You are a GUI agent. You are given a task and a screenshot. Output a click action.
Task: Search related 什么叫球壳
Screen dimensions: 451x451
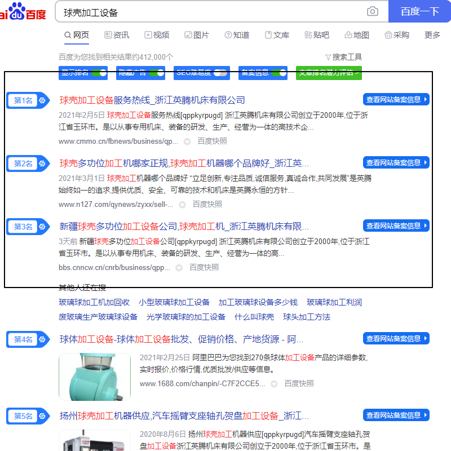click(254, 317)
